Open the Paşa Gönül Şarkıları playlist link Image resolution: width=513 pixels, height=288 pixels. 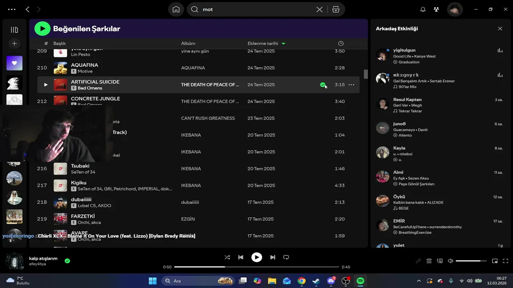coord(416,184)
